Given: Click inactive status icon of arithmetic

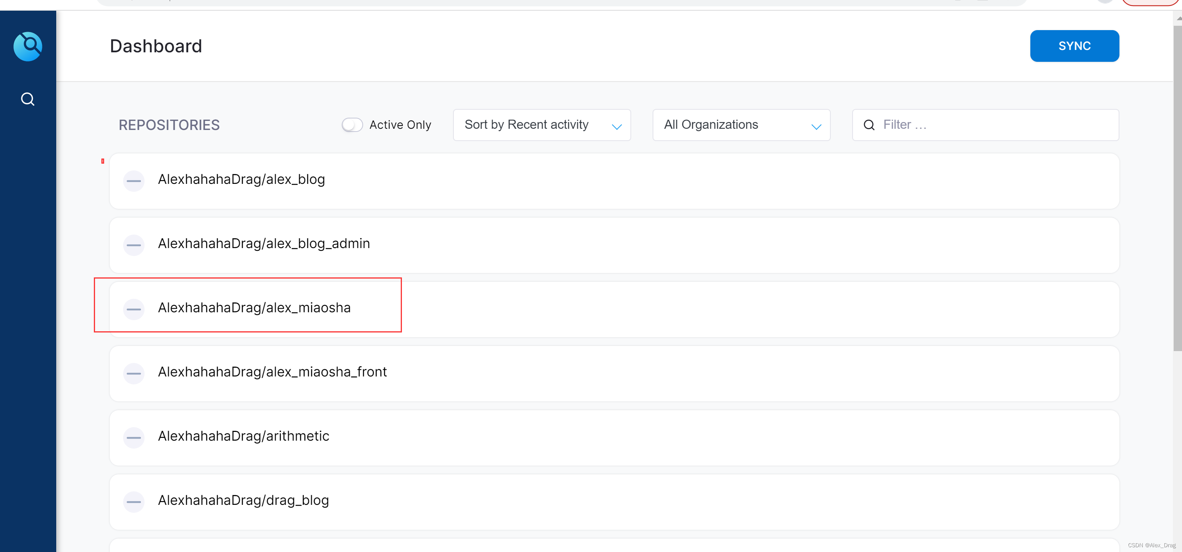Looking at the screenshot, I should click(x=133, y=437).
